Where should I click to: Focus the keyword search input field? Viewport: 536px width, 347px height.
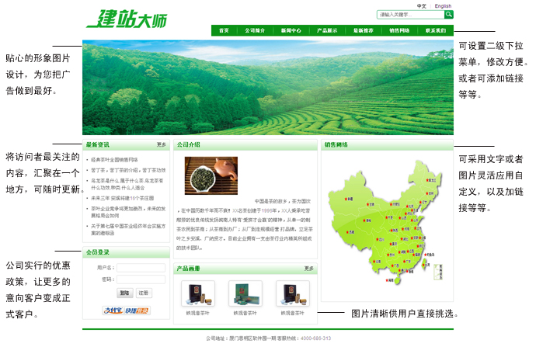[x=411, y=15]
